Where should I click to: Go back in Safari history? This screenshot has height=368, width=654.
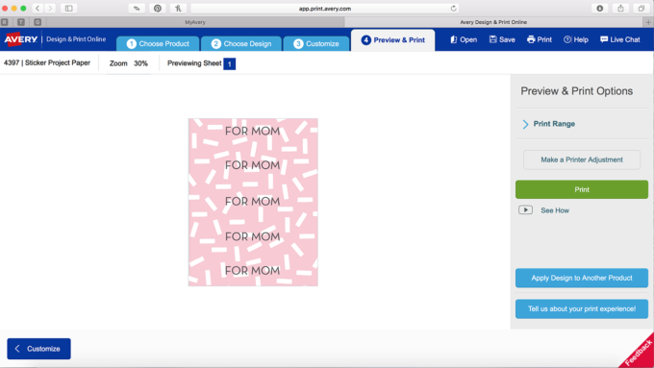38,9
